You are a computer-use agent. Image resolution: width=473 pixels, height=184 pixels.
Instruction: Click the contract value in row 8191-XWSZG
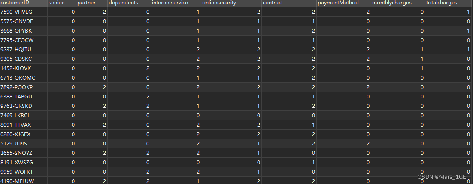coord(289,163)
